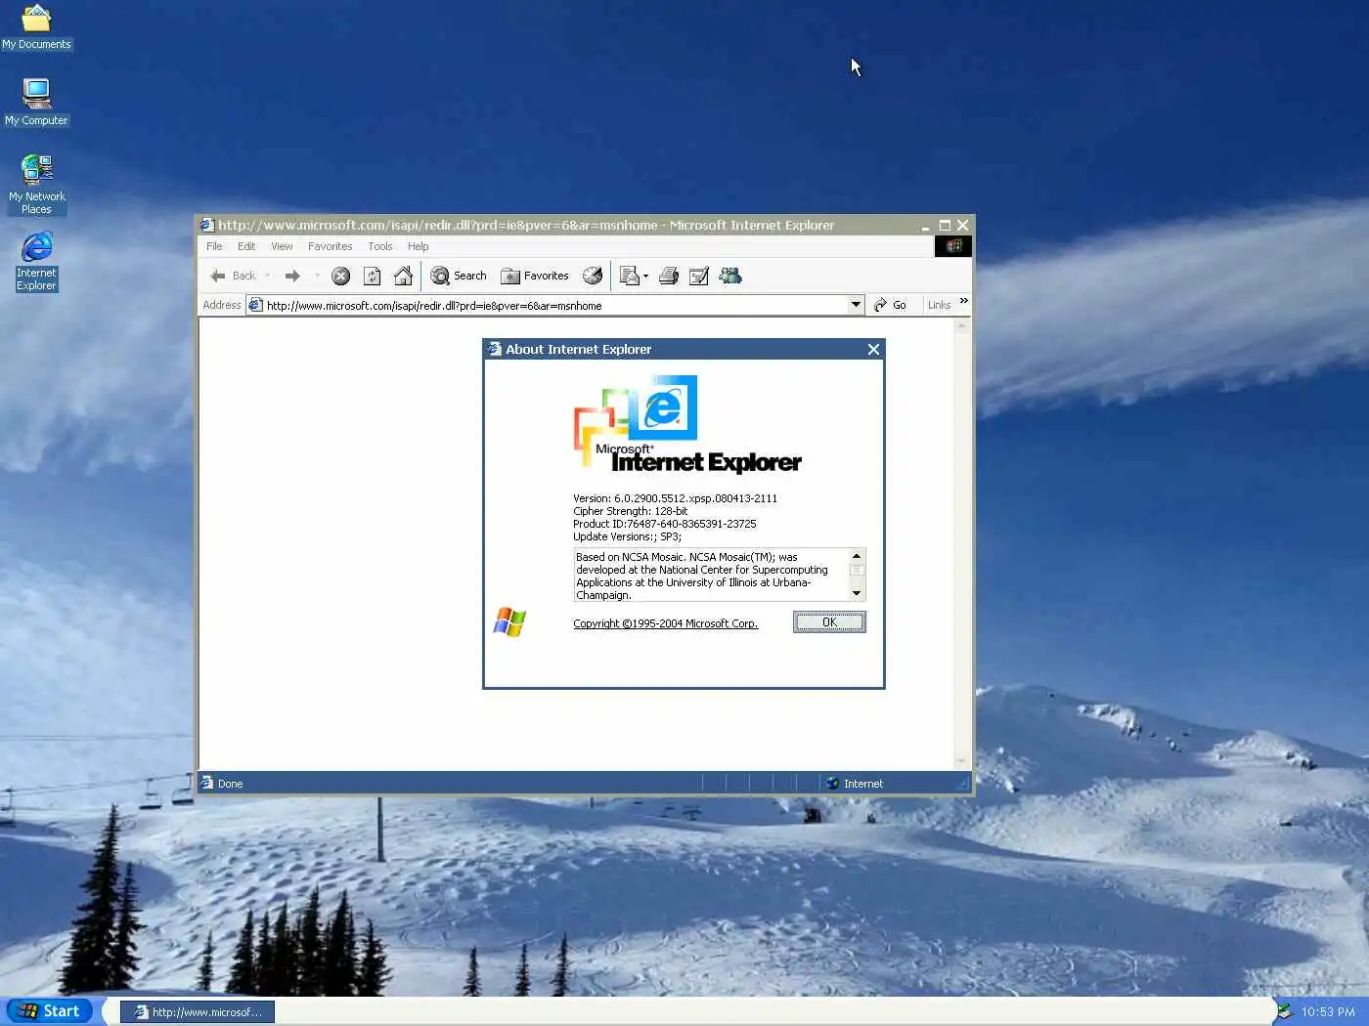1369x1026 pixels.
Task: Open the Start menu button
Action: click(49, 1011)
